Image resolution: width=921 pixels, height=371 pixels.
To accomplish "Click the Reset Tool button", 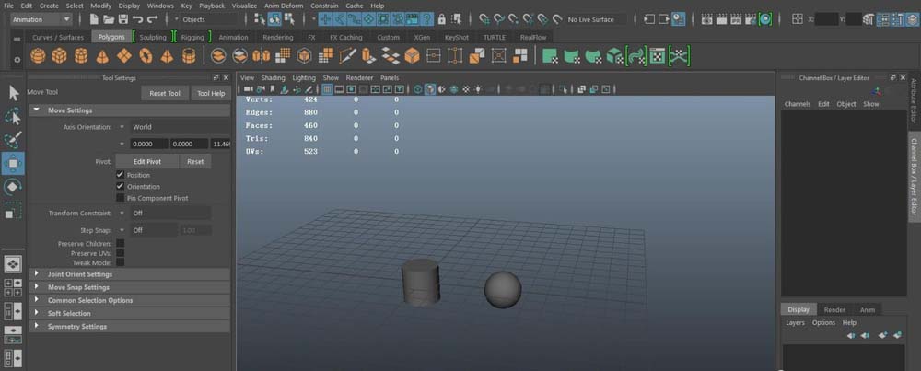I will (x=165, y=93).
